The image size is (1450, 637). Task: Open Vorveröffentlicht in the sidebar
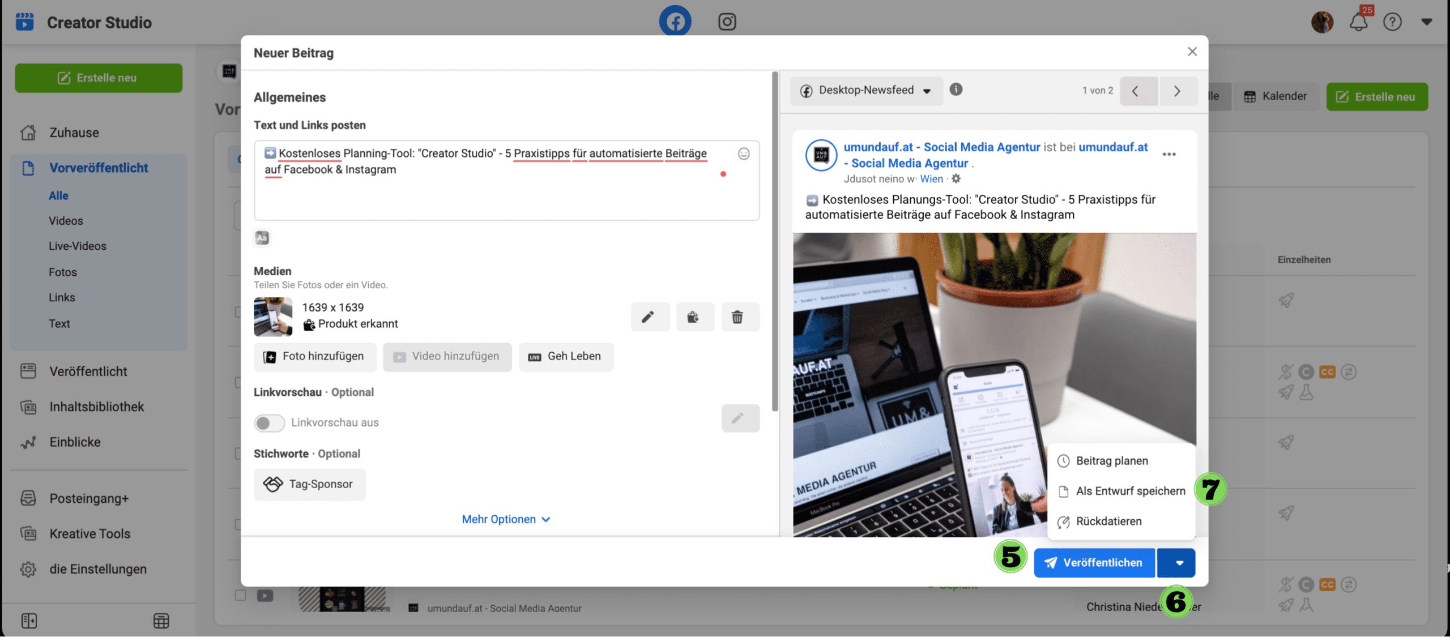coord(99,168)
